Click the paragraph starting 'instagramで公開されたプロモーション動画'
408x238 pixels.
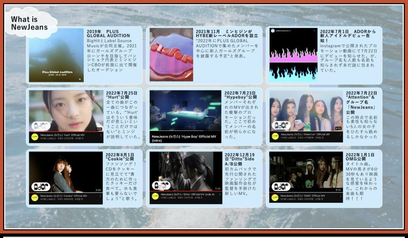[348, 58]
